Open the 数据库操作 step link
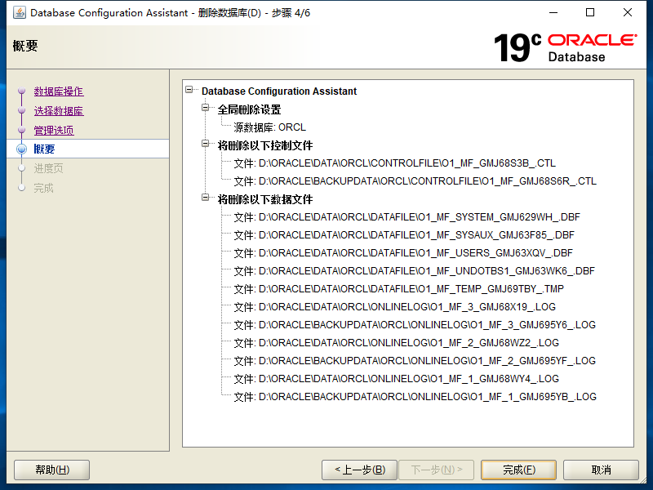 pos(58,91)
